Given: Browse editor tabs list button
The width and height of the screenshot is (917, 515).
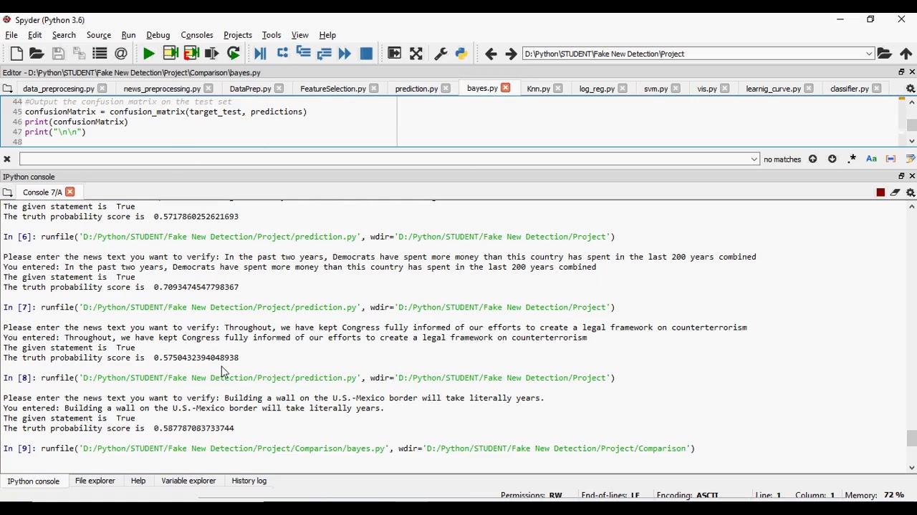Looking at the screenshot, I should pos(7,89).
